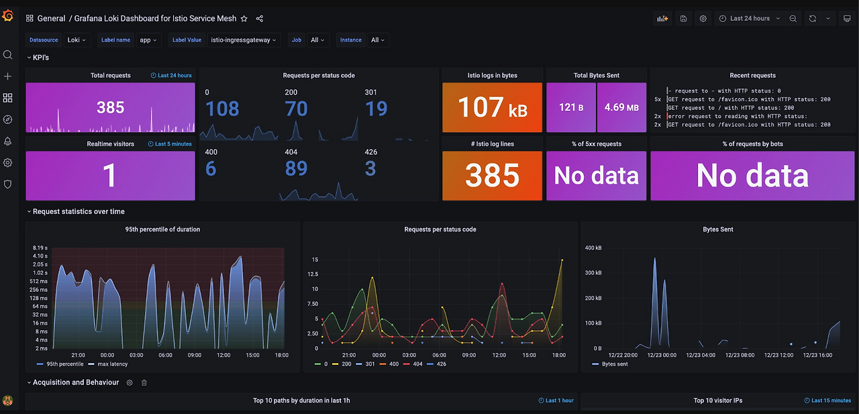Refresh the dashboard

click(813, 19)
